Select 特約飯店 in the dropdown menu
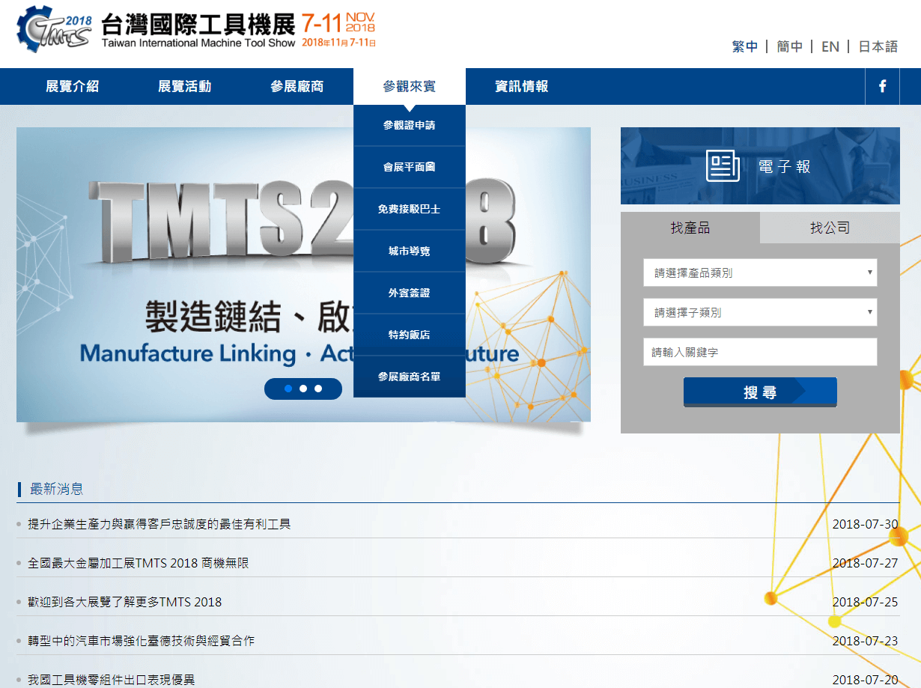 (x=409, y=335)
